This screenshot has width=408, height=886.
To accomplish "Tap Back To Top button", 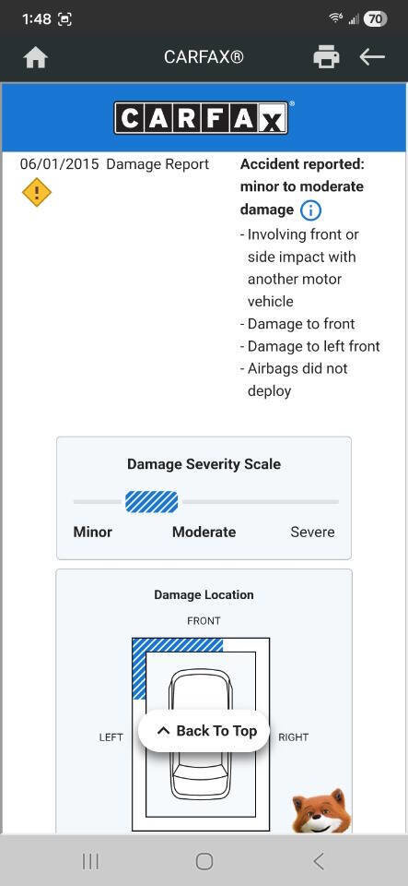I will point(204,731).
